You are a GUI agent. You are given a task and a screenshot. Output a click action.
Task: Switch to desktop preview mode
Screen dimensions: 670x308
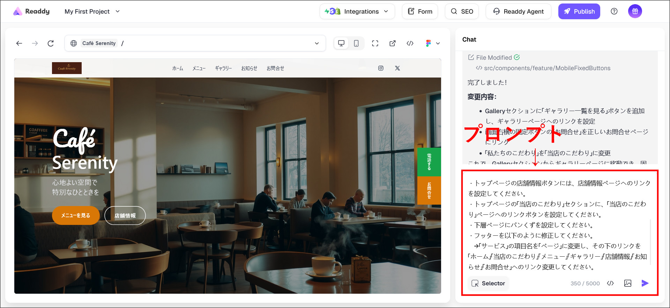pyautogui.click(x=341, y=43)
